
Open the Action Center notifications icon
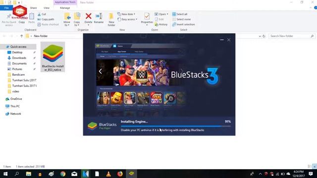(x=311, y=174)
